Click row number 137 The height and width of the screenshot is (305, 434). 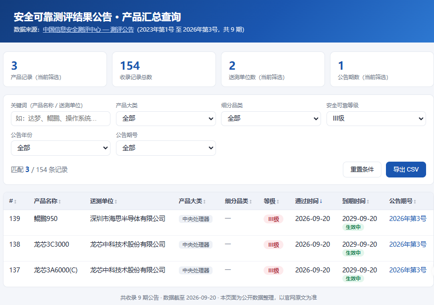15,270
